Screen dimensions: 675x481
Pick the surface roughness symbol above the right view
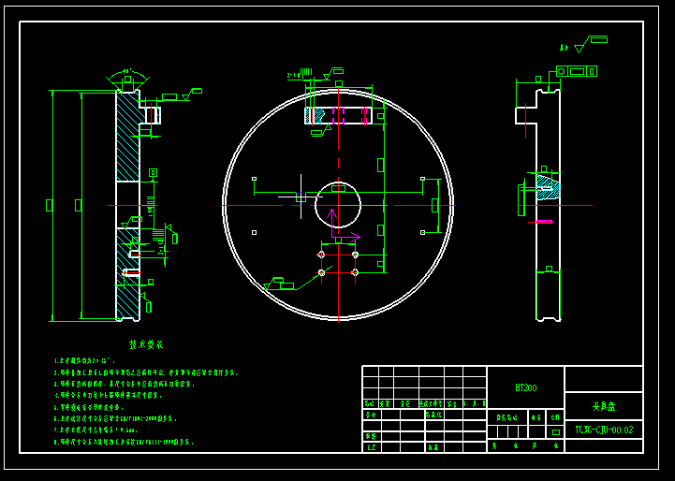point(590,43)
